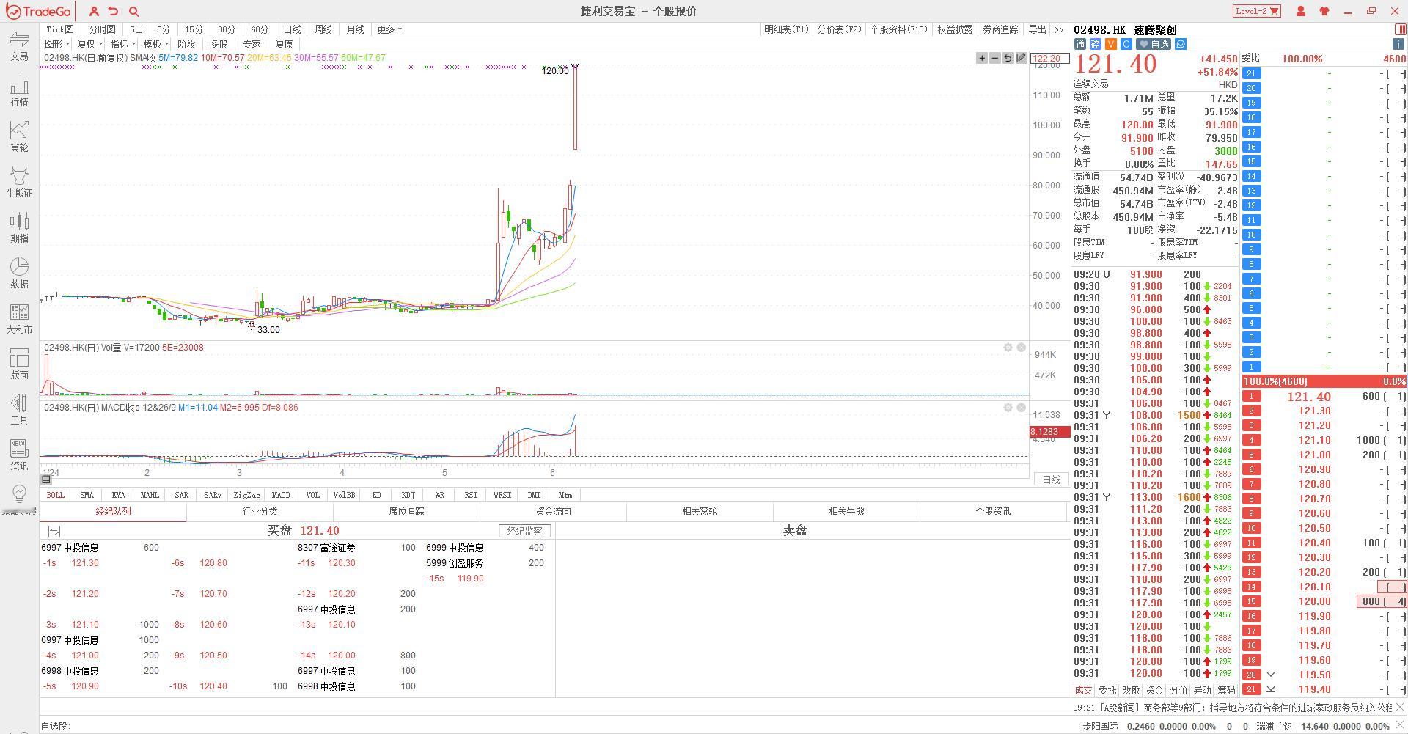Click the 碎 badge under stock name
The image size is (1408, 734).
click(1096, 44)
